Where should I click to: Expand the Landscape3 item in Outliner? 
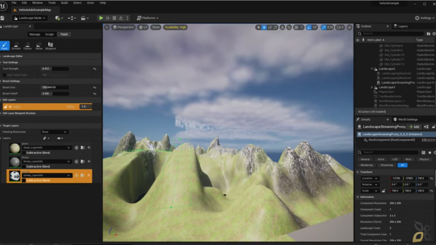(x=372, y=87)
